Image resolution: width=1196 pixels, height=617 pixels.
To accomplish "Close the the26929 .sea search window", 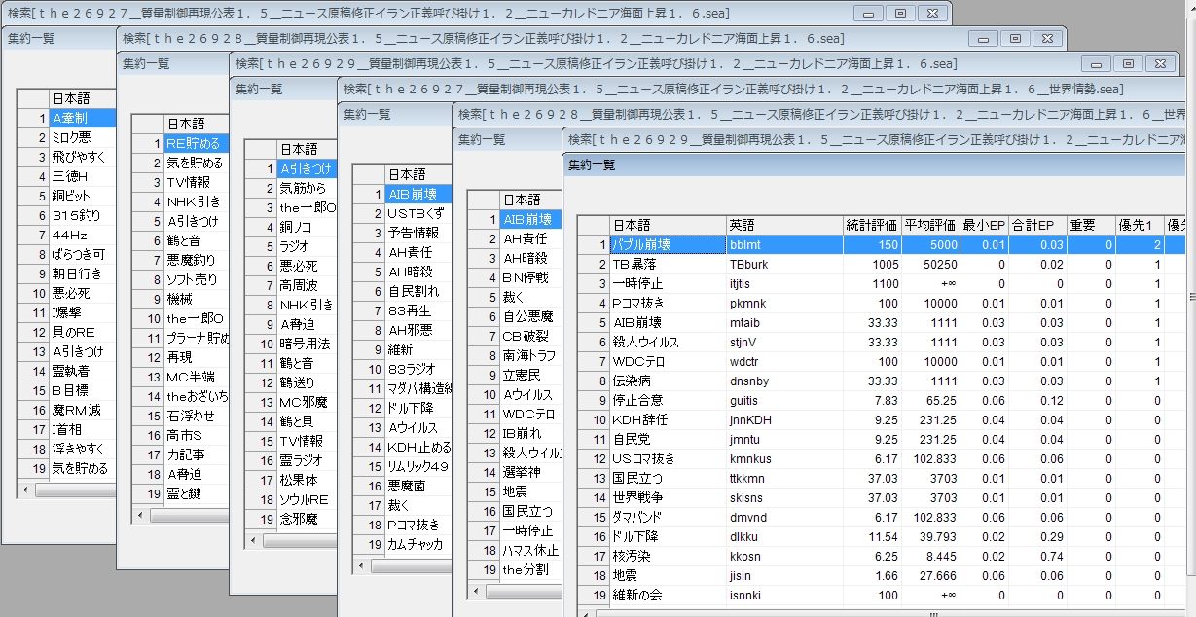I will pos(1159,63).
